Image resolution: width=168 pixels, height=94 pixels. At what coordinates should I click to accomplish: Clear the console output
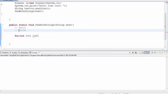(x=139, y=53)
